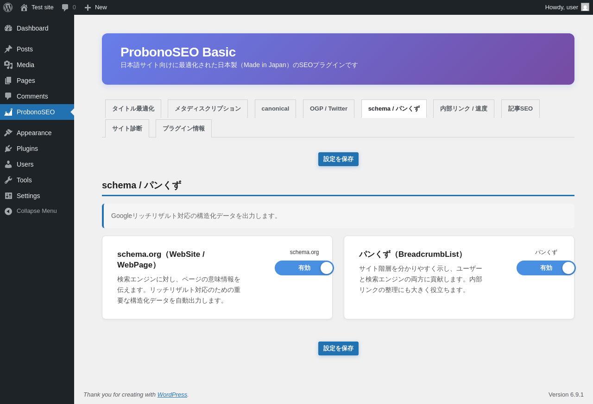Click the ProbonoSEO chart icon
This screenshot has width=593, height=404.
click(x=8, y=112)
